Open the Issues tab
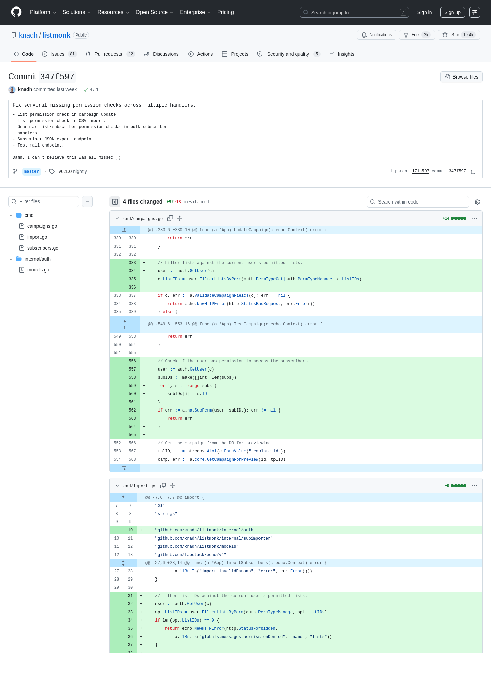Screen dimensions: 491x683 click(59, 54)
